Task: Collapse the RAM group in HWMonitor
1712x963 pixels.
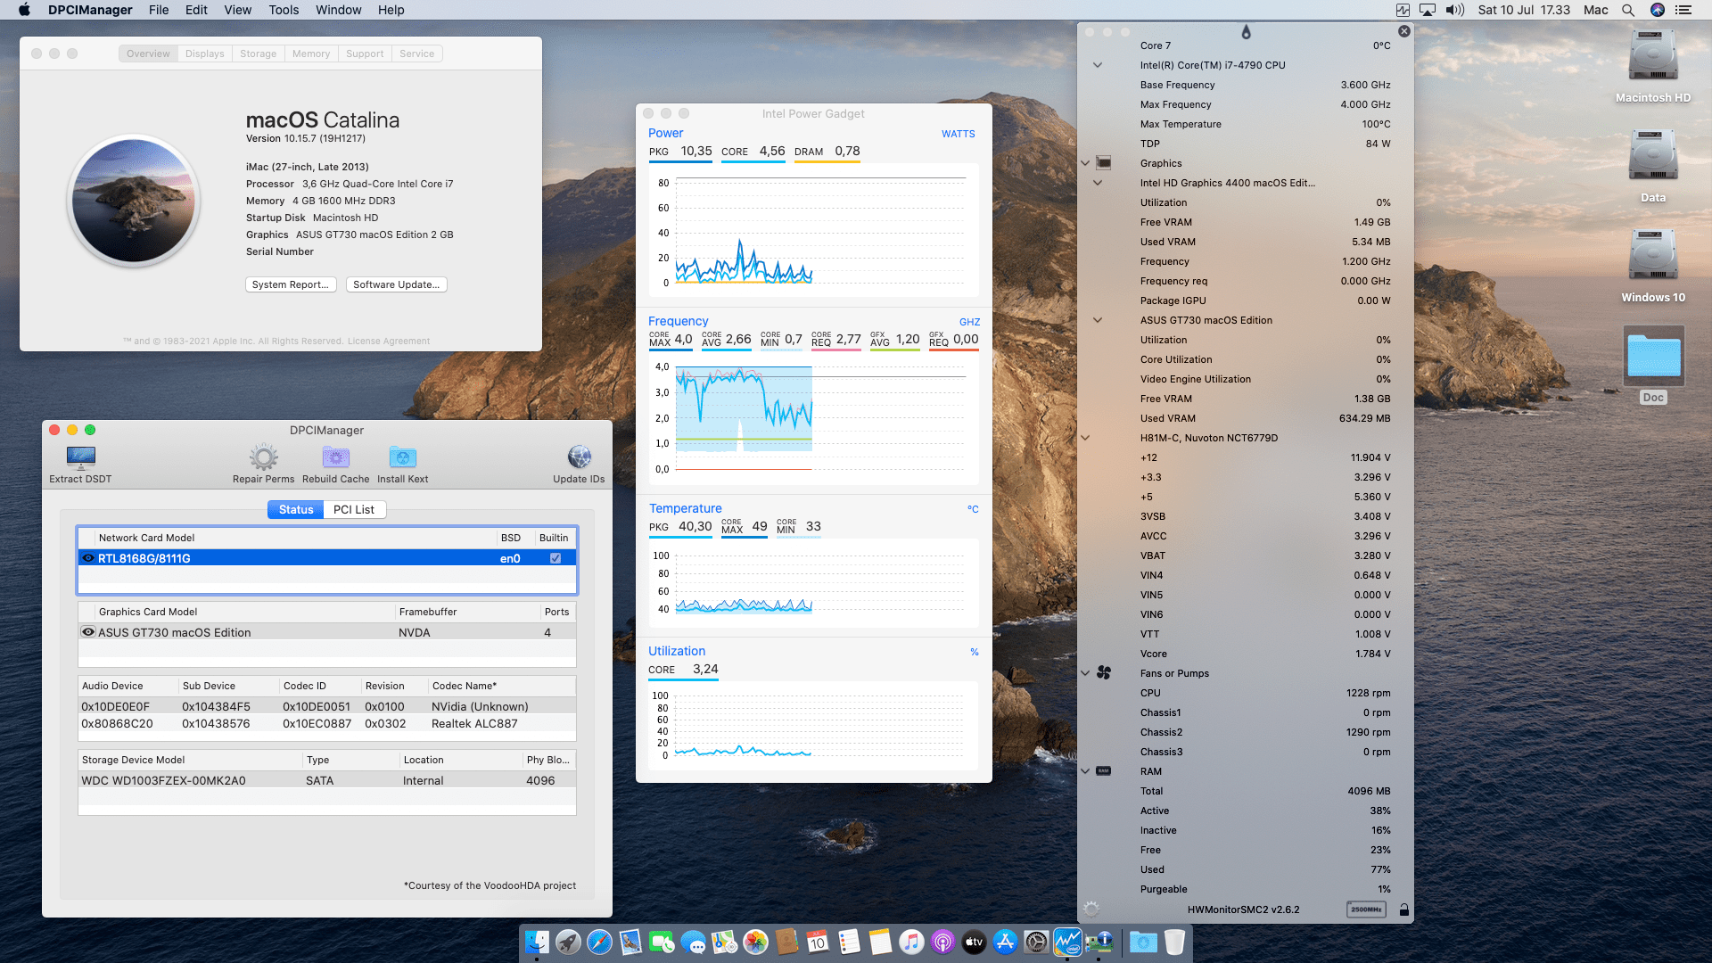Action: 1085,771
